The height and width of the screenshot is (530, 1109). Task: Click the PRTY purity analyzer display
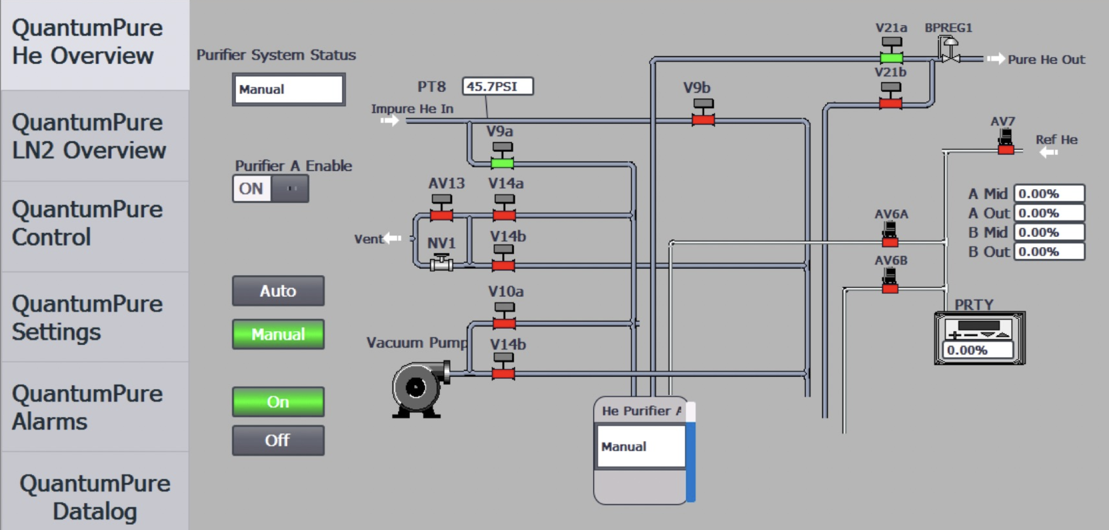pyautogui.click(x=979, y=338)
